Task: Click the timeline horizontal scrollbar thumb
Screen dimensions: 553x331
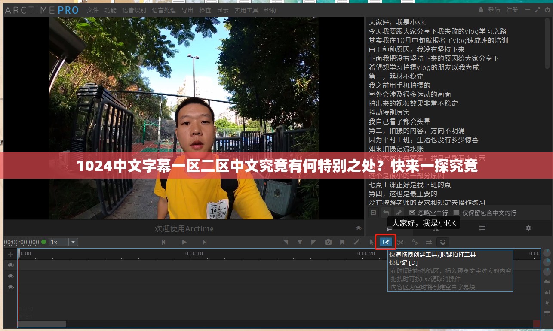Action: pos(42,324)
